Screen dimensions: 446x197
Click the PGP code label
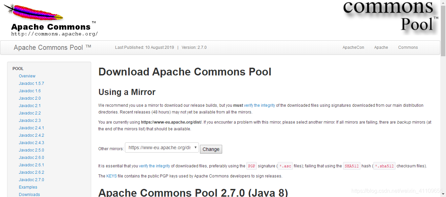coord(251,166)
